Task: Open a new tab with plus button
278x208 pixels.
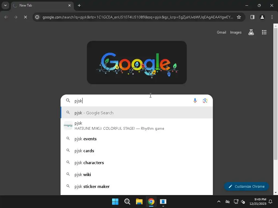Action: tap(79, 5)
